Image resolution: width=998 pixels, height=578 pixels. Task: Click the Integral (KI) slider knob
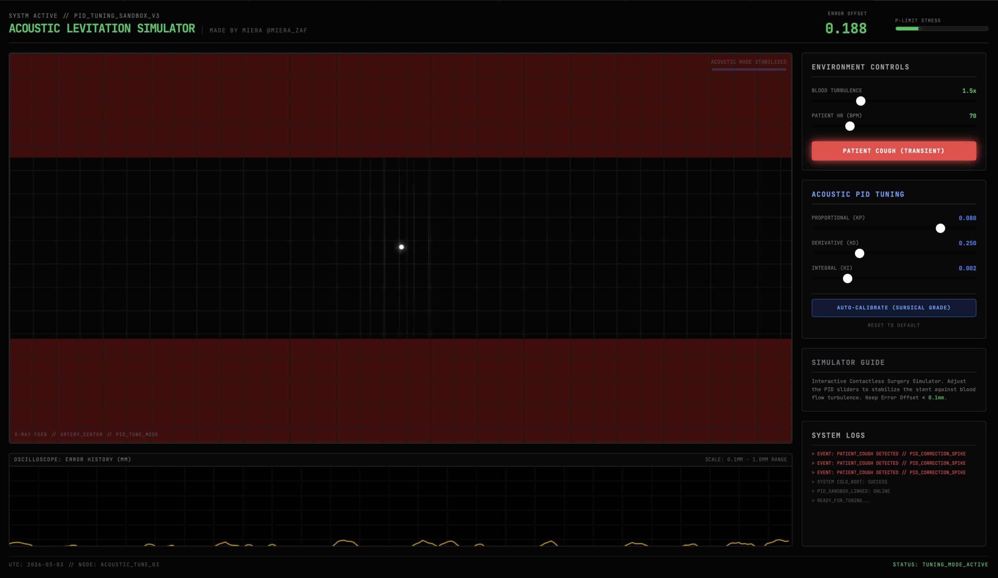(847, 278)
